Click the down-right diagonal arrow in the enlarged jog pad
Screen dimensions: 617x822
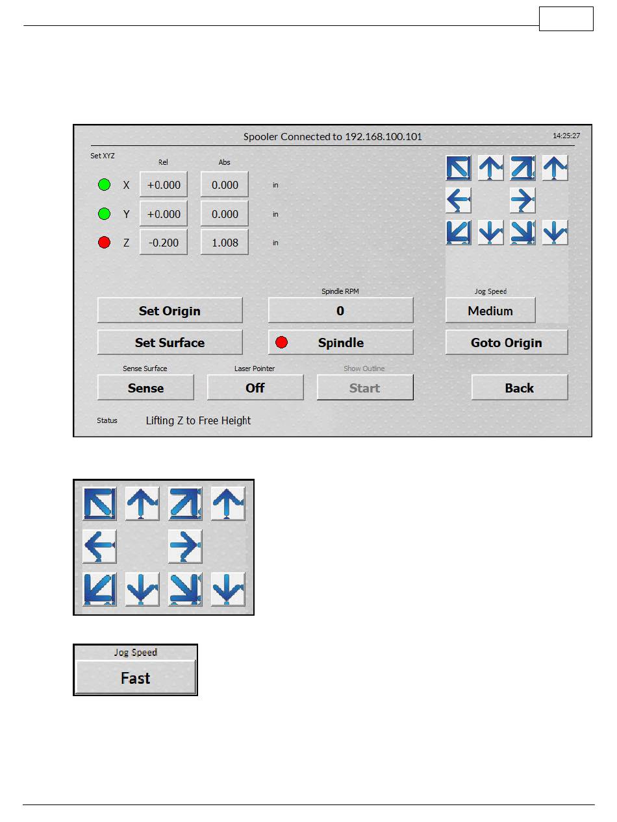pyautogui.click(x=185, y=589)
